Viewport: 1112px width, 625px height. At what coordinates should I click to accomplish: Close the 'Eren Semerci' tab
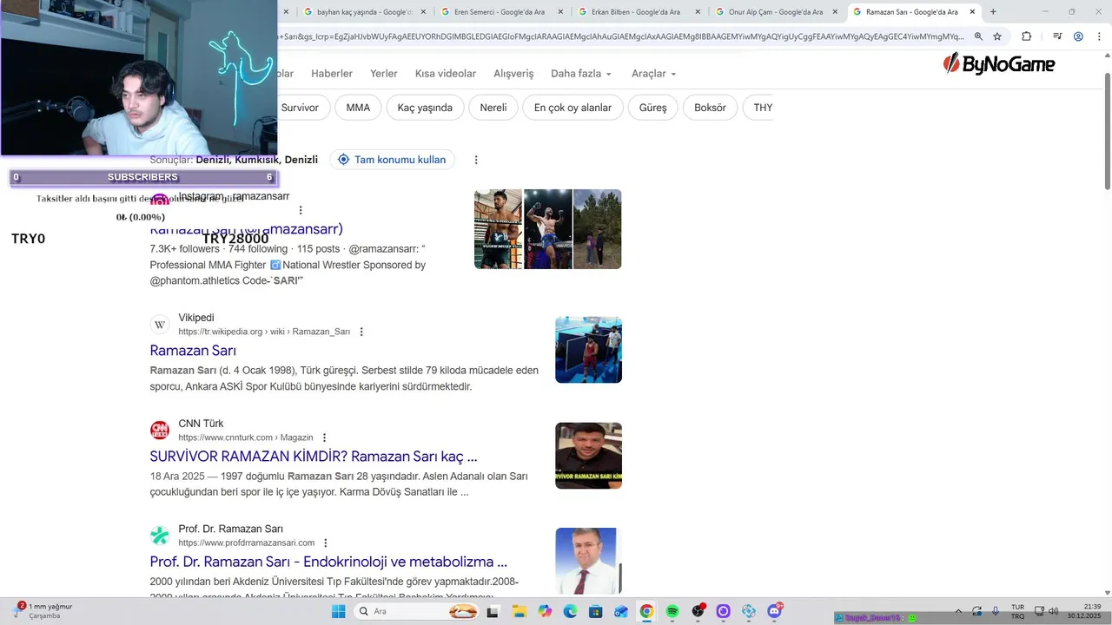point(560,12)
